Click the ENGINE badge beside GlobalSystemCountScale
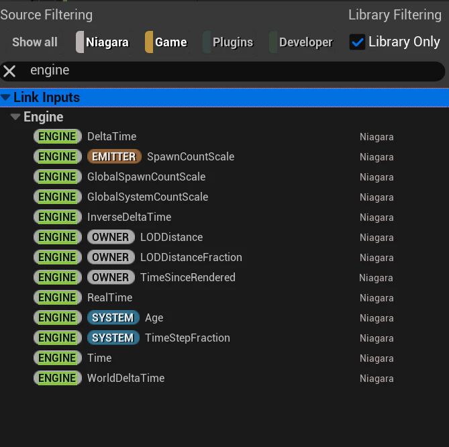This screenshot has height=447, width=449. 58,197
